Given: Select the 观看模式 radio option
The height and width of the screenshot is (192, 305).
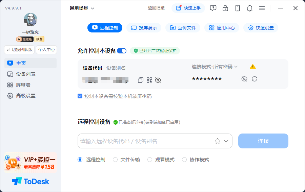Looking at the screenshot, I should (149, 160).
